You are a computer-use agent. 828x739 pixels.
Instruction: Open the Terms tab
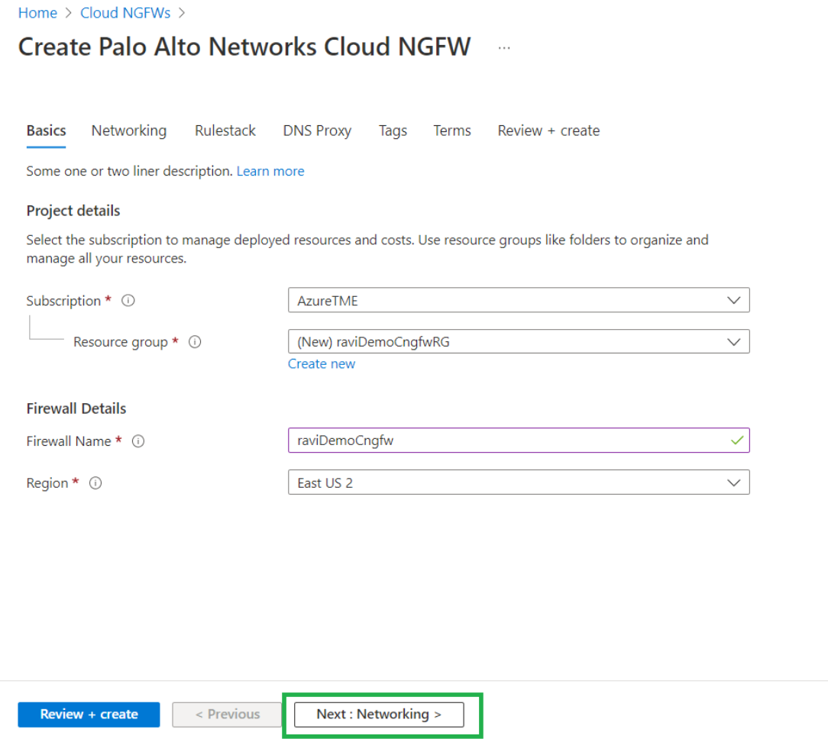pyautogui.click(x=452, y=131)
